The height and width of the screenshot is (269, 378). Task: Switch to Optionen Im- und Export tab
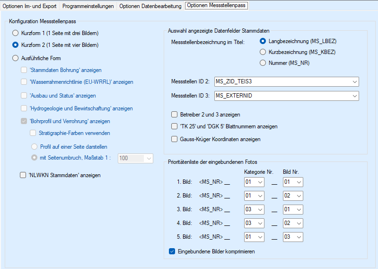(29, 6)
